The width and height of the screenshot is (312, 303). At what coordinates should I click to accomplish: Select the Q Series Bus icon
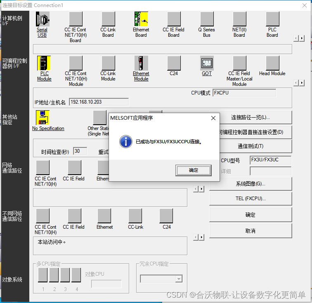[x=207, y=19]
